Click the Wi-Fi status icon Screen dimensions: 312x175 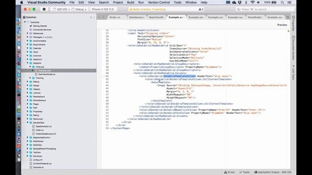tap(253, 2)
